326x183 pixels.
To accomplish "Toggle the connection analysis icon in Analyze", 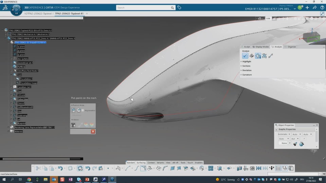I will [x=271, y=56].
